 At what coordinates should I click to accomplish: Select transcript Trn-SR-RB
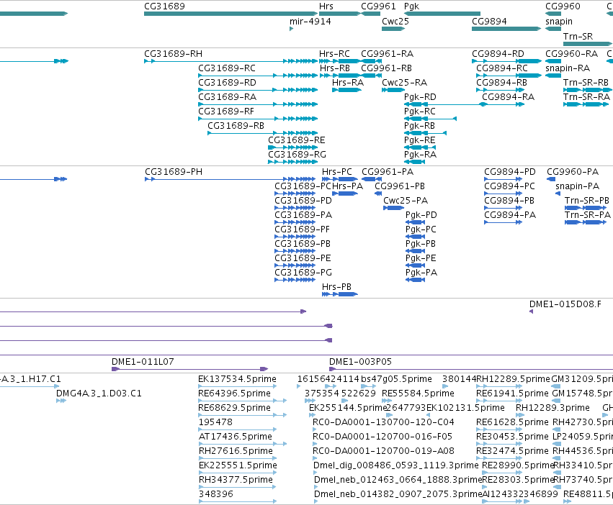point(588,90)
